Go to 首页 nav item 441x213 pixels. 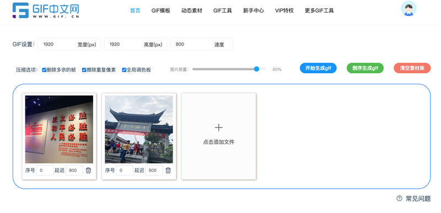135,10
